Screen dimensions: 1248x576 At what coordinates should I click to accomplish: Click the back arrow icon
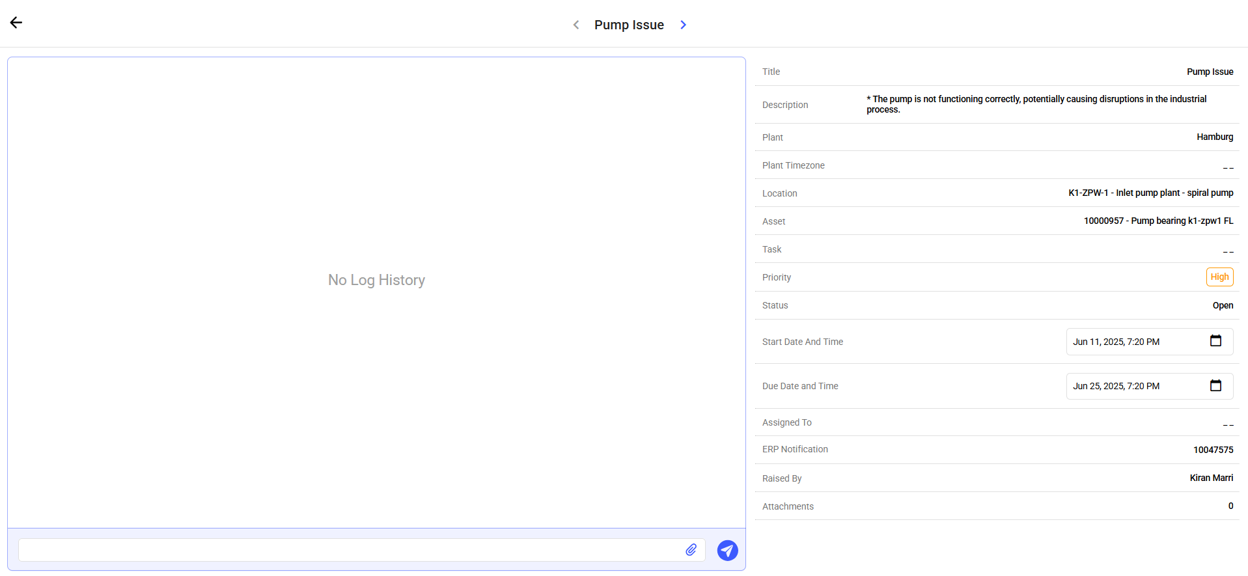pos(16,23)
